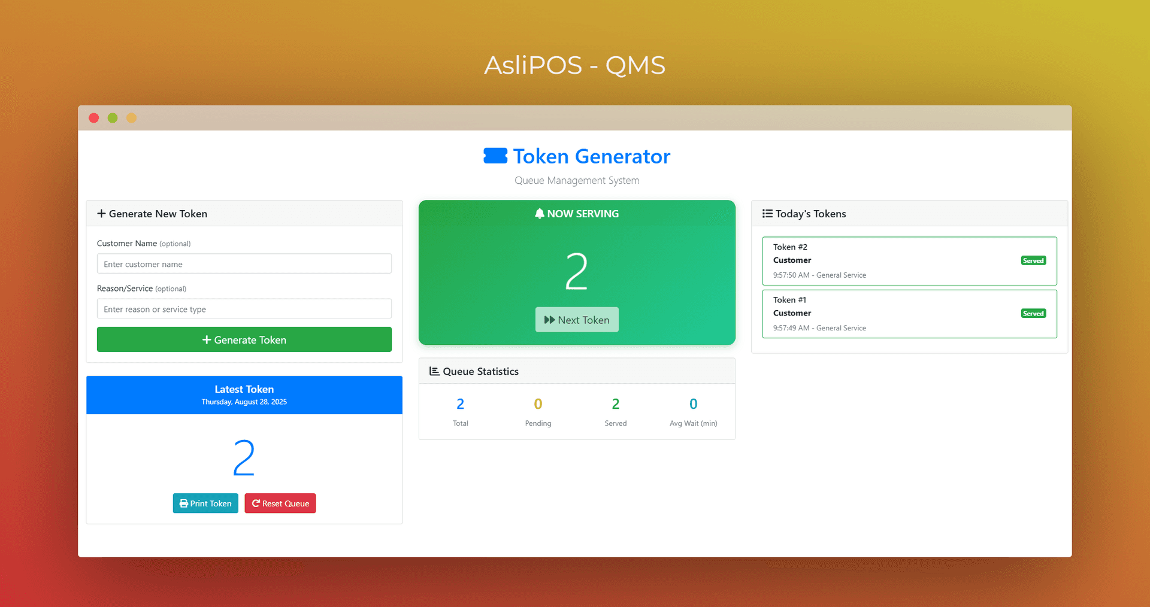Select the Token #2 entry in Today's Tokens
1150x607 pixels.
coord(909,261)
